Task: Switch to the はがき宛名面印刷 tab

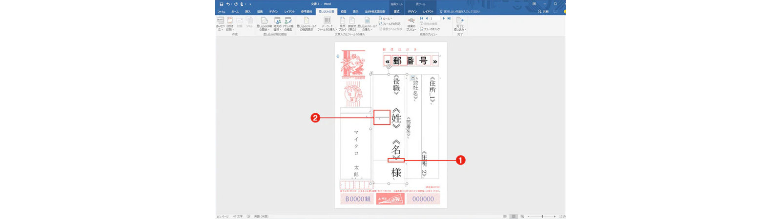Action: [375, 11]
